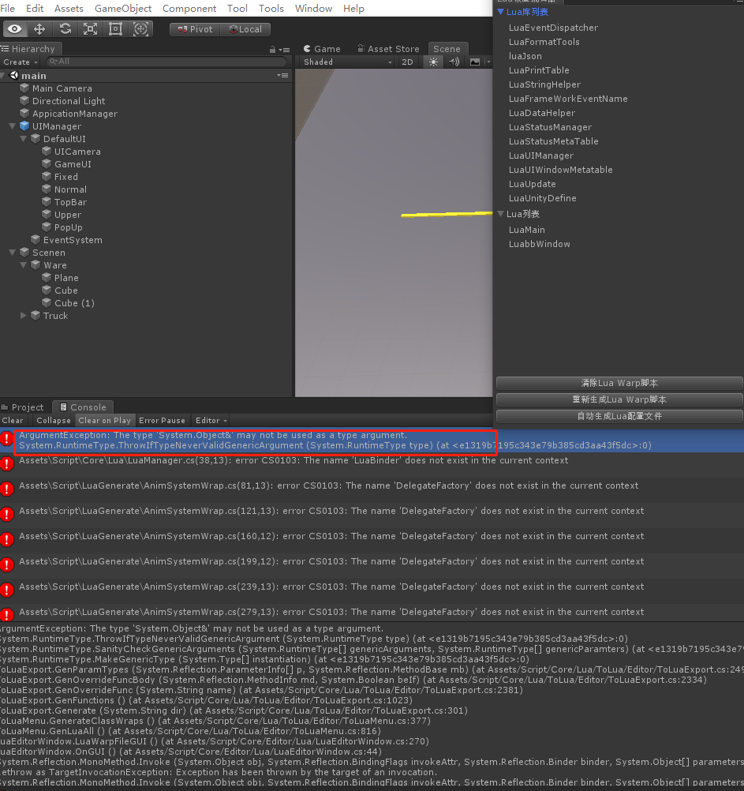Select LuaMain entry

coord(526,230)
